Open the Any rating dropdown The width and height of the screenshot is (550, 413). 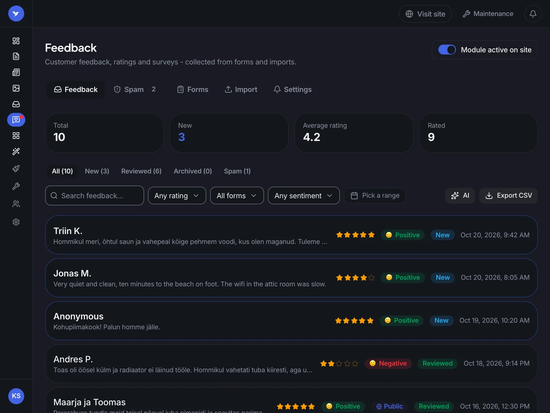click(177, 195)
